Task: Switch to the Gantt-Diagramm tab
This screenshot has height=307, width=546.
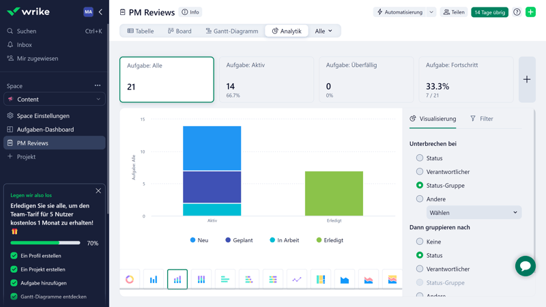Action: (231, 31)
